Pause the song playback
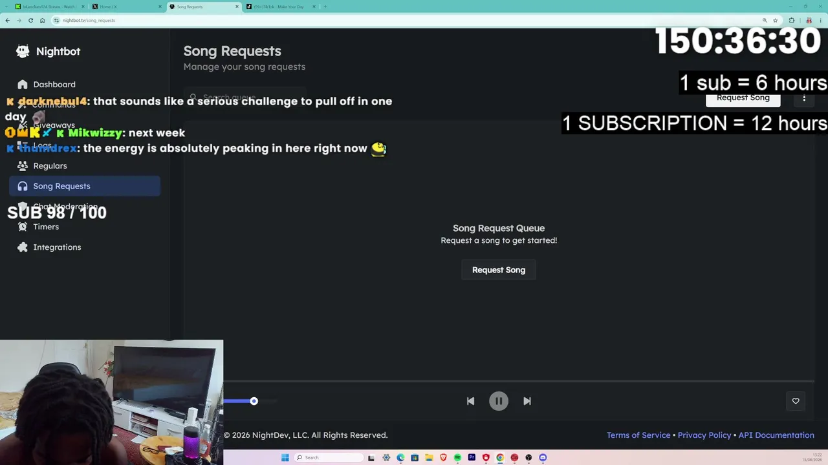The height and width of the screenshot is (465, 828). pos(499,401)
